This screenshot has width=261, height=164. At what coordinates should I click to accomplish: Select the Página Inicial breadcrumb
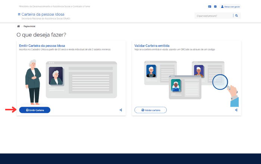[29, 26]
